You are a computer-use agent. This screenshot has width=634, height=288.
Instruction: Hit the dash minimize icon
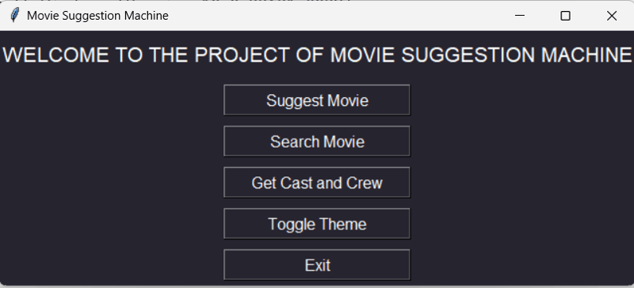(x=520, y=16)
